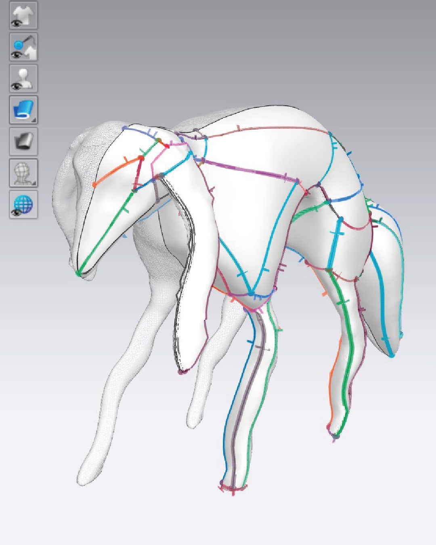Screen dimensions: 436x545
Task: Toggle the Show Garment shirt eye icon
Action: click(23, 15)
